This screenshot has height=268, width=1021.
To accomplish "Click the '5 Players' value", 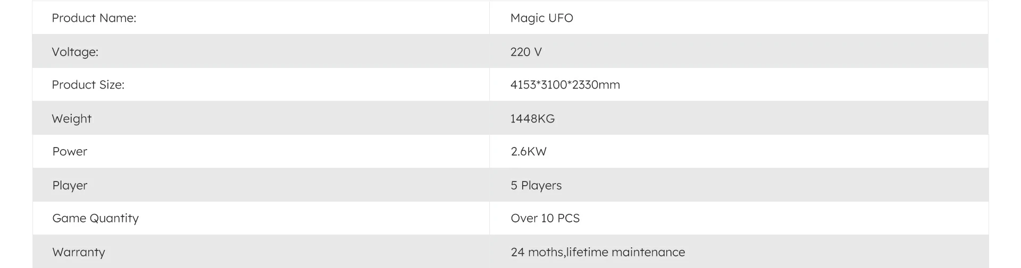I will click(536, 186).
